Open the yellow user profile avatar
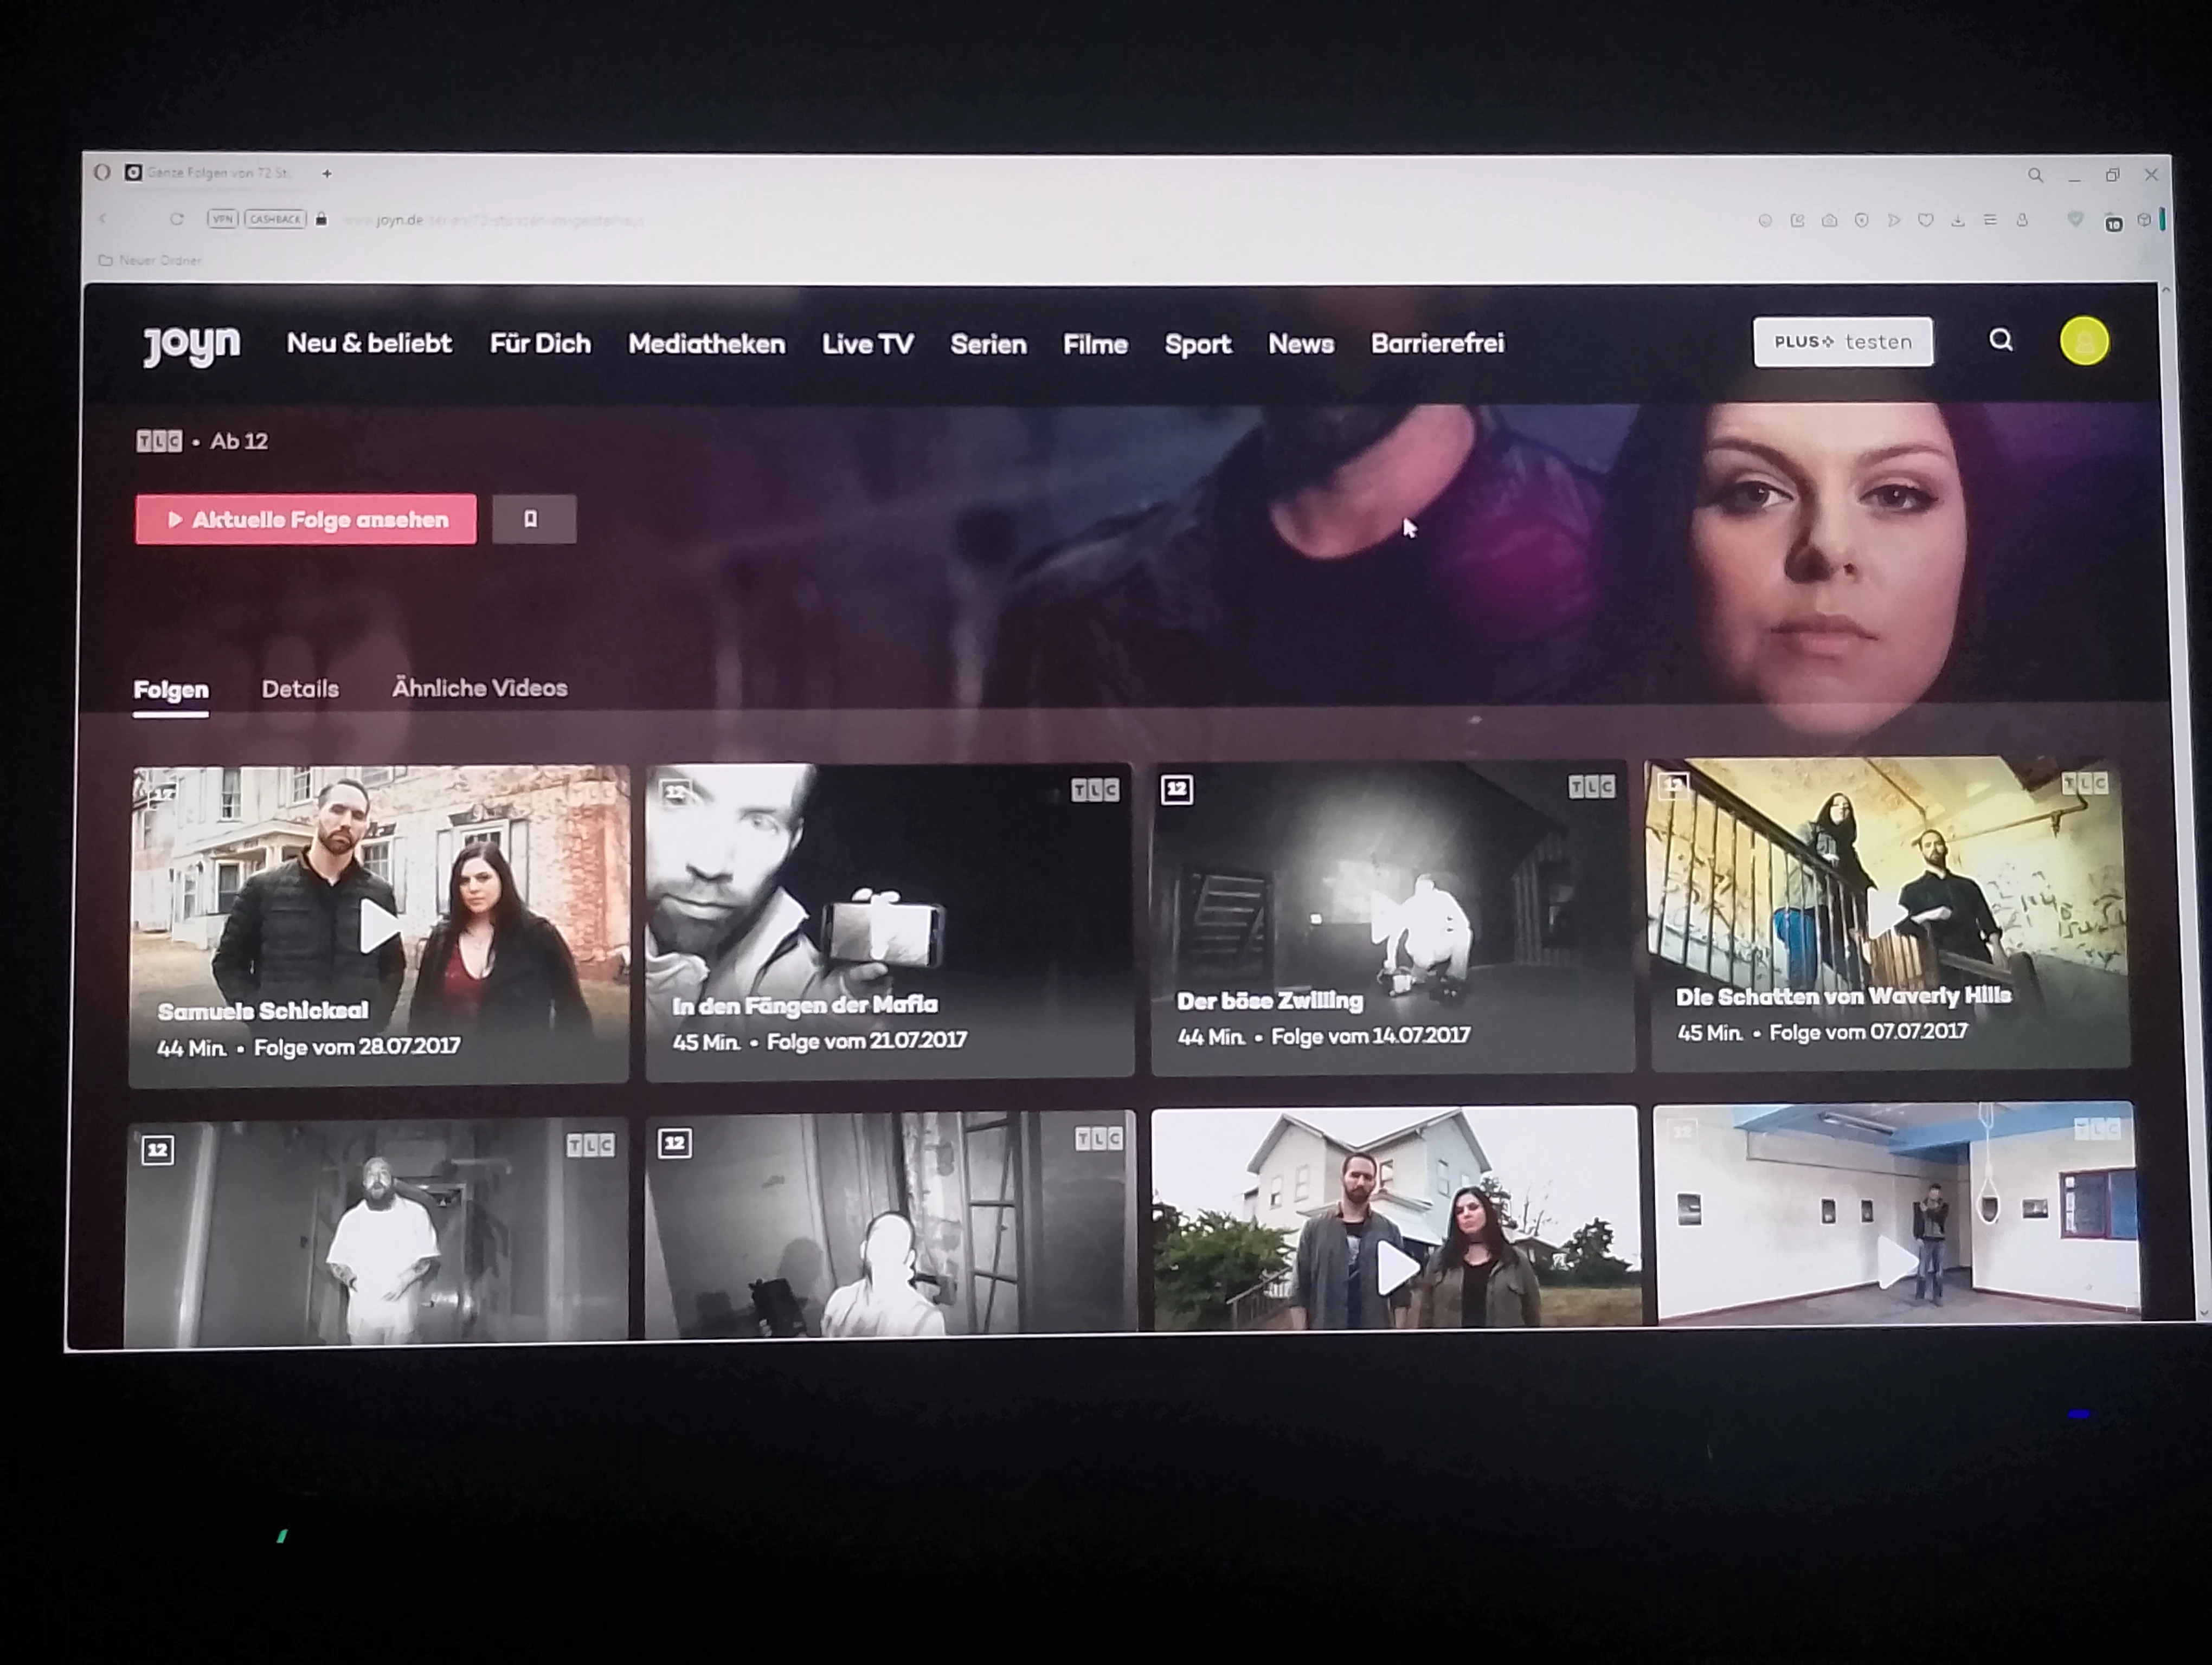The width and height of the screenshot is (2212, 1665). tap(2084, 342)
